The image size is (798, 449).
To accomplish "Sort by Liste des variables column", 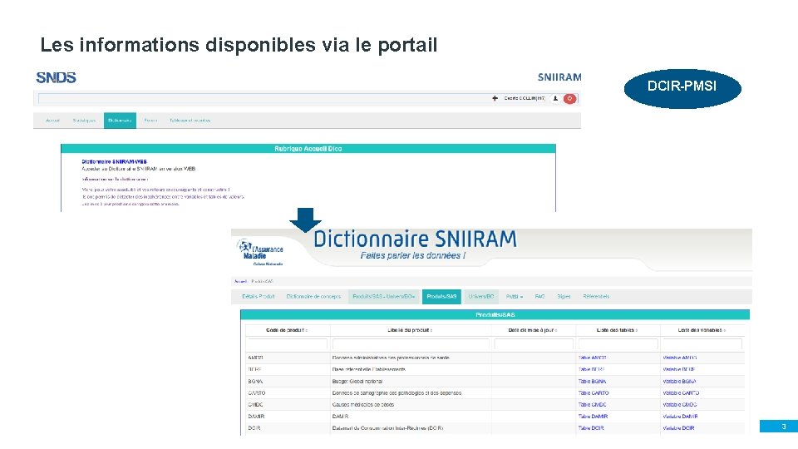I will pos(702,330).
